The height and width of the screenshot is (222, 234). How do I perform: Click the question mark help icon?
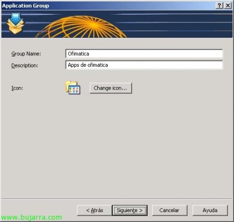(x=219, y=6)
